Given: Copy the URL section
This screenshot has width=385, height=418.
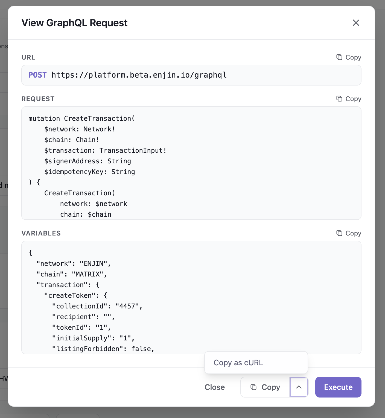Looking at the screenshot, I should [349, 57].
